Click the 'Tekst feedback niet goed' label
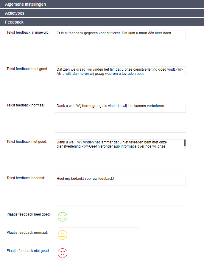Viewport: 204px width, 260px height. tap(27, 142)
